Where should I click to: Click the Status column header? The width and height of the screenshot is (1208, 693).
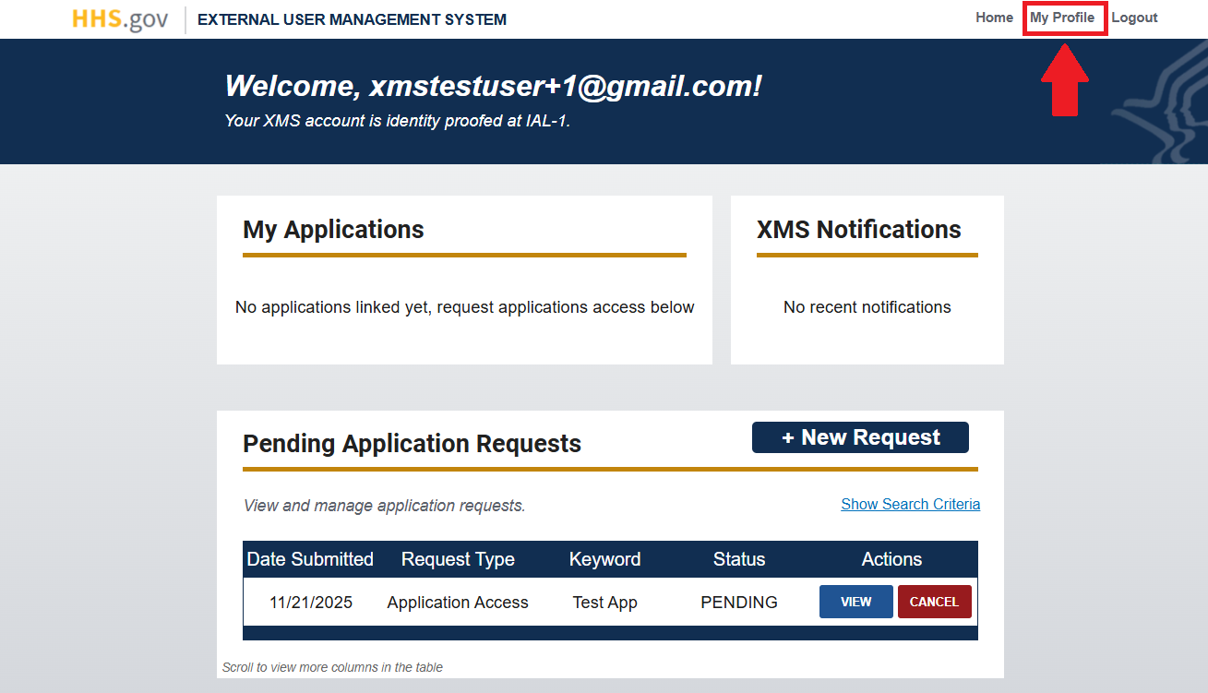point(739,559)
